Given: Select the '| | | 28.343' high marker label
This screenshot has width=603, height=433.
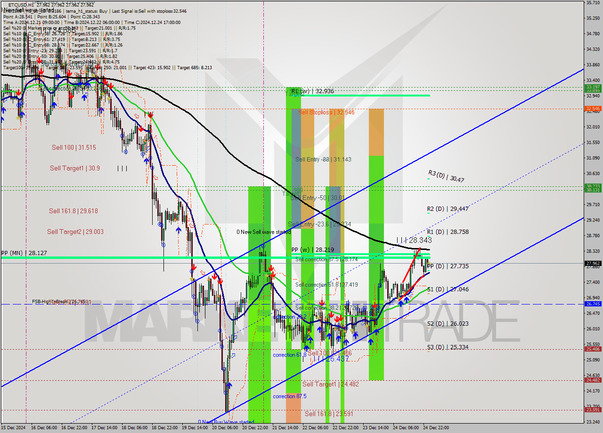Looking at the screenshot, I should (x=414, y=240).
